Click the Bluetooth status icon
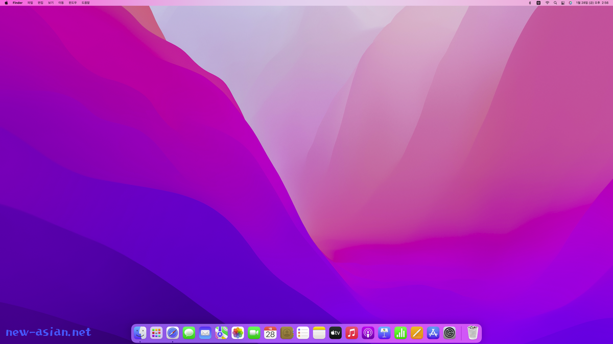 point(530,3)
